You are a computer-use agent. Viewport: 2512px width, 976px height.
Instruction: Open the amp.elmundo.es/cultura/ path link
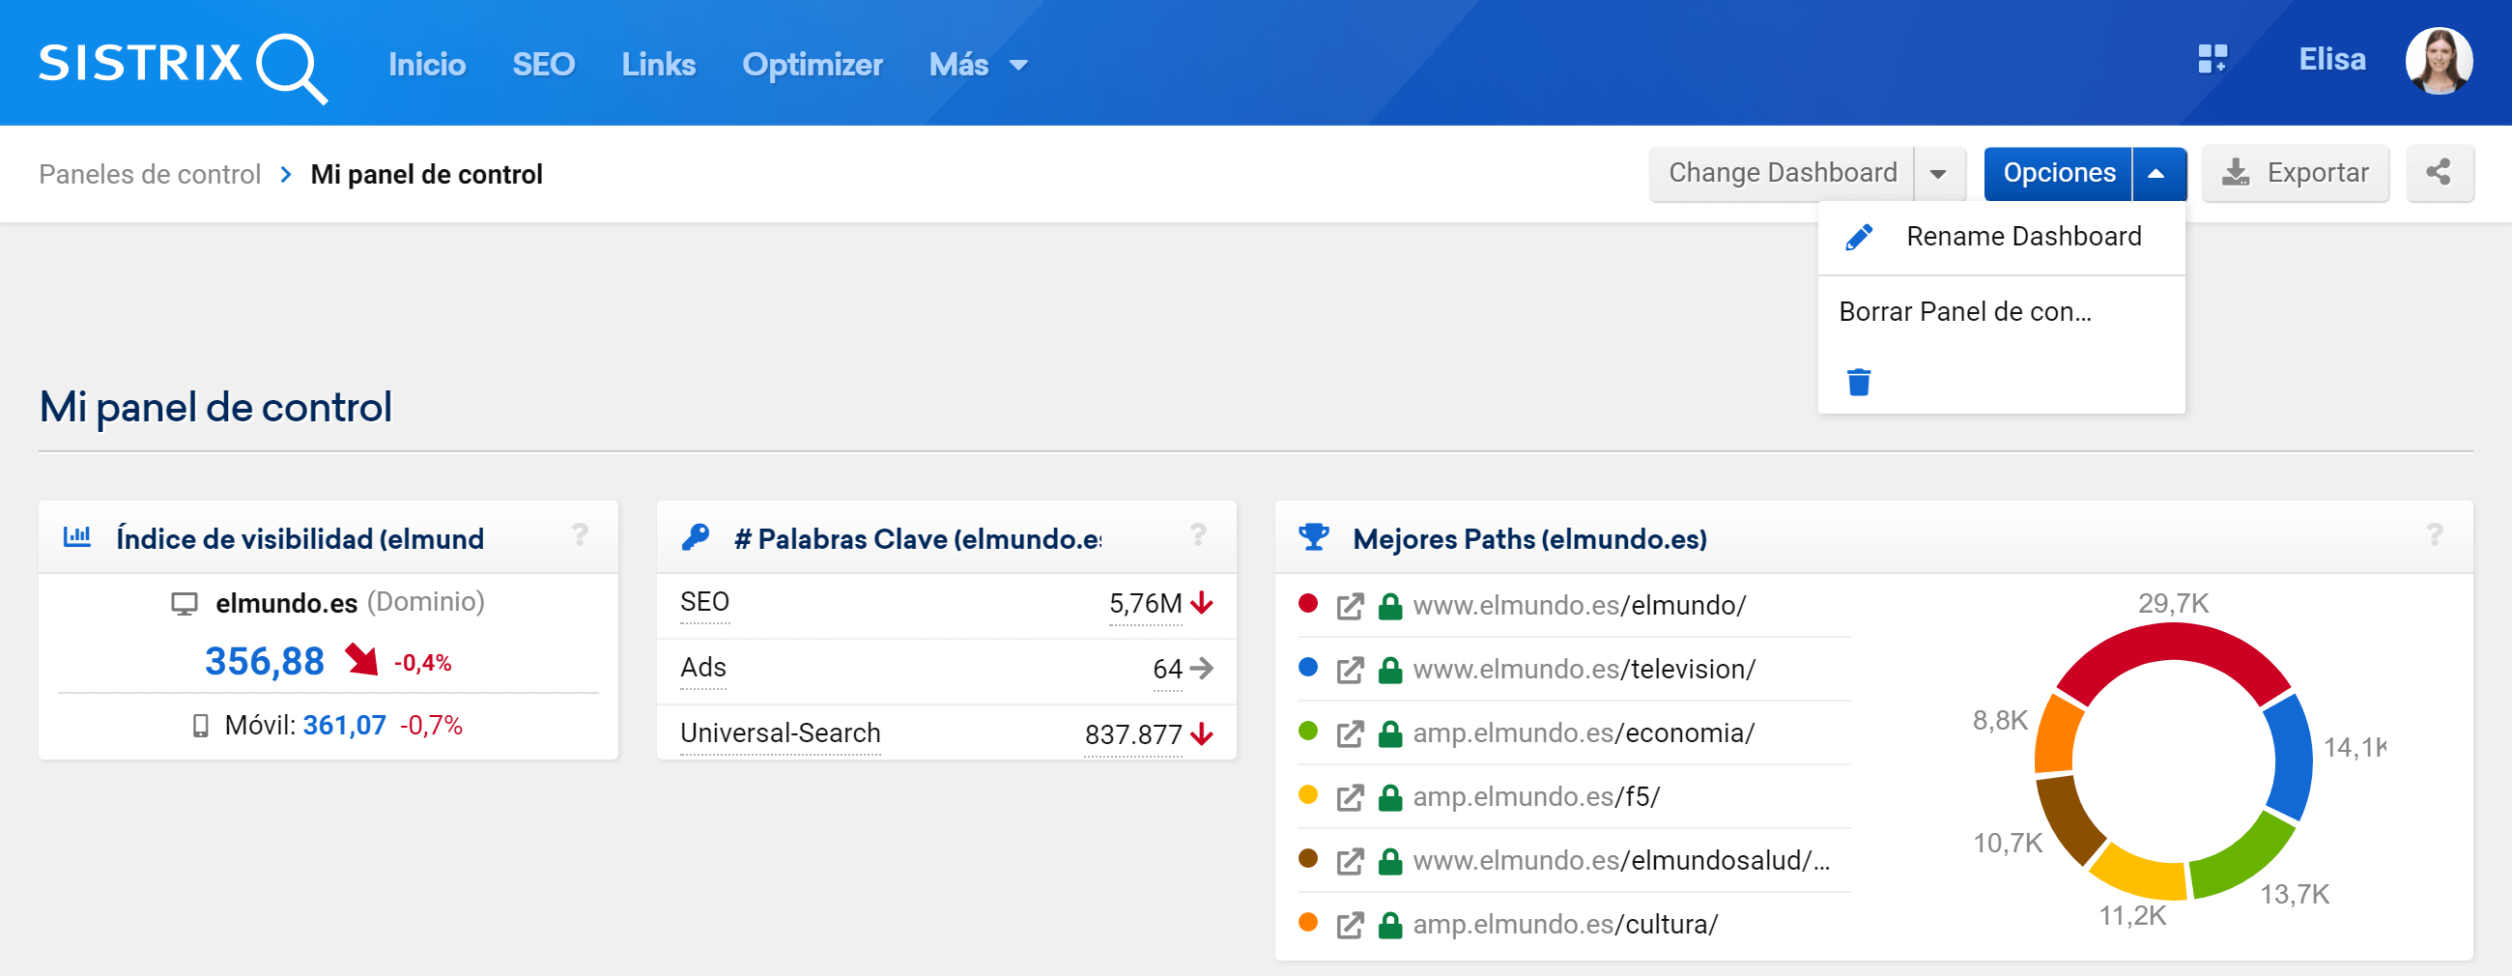(1564, 925)
